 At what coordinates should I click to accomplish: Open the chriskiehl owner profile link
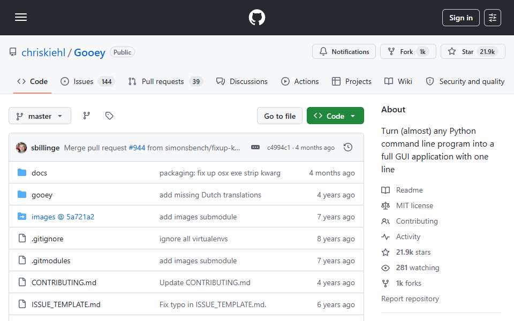(x=43, y=52)
